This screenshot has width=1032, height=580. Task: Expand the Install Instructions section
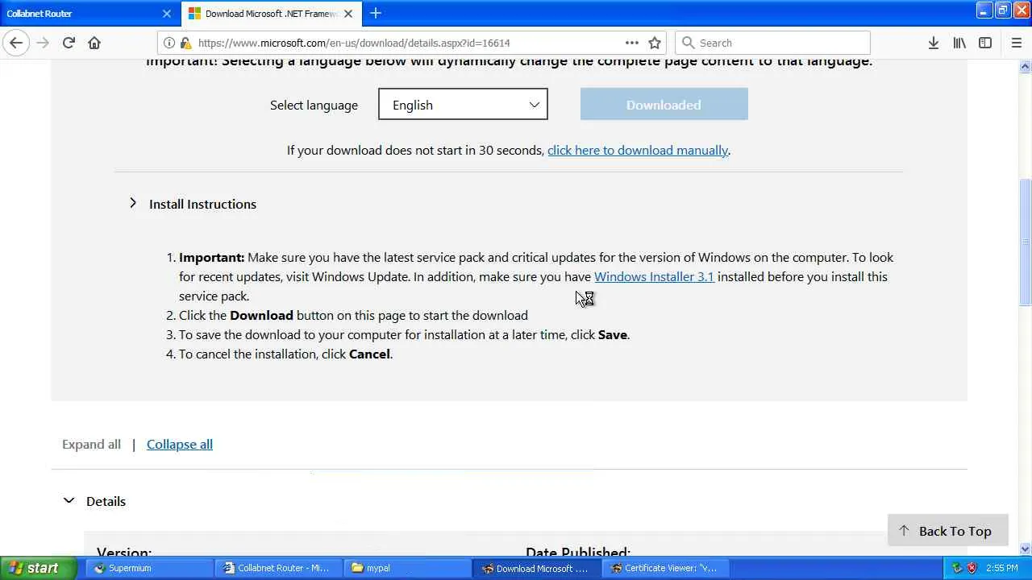pos(193,204)
